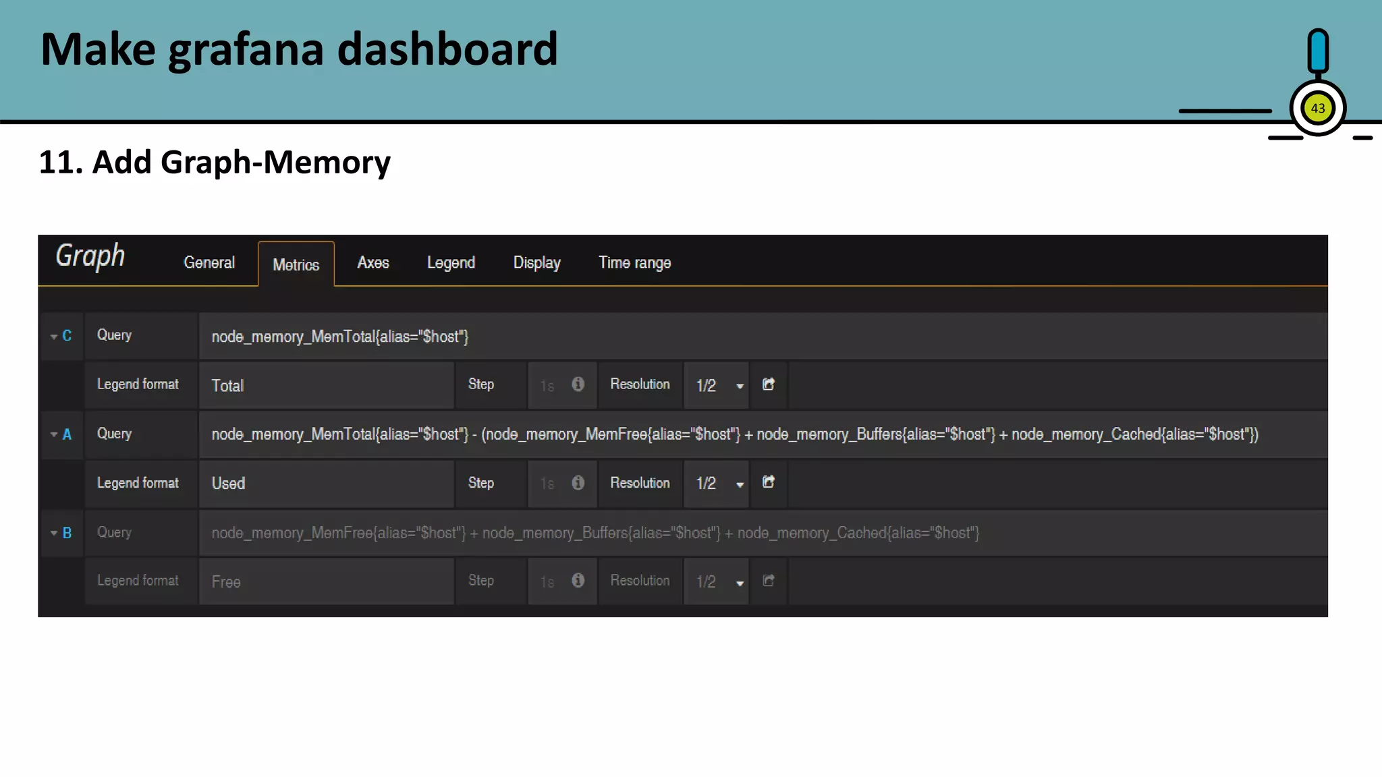Image resolution: width=1382 pixels, height=777 pixels.
Task: Collapse query A using its arrow
Action: pos(54,434)
